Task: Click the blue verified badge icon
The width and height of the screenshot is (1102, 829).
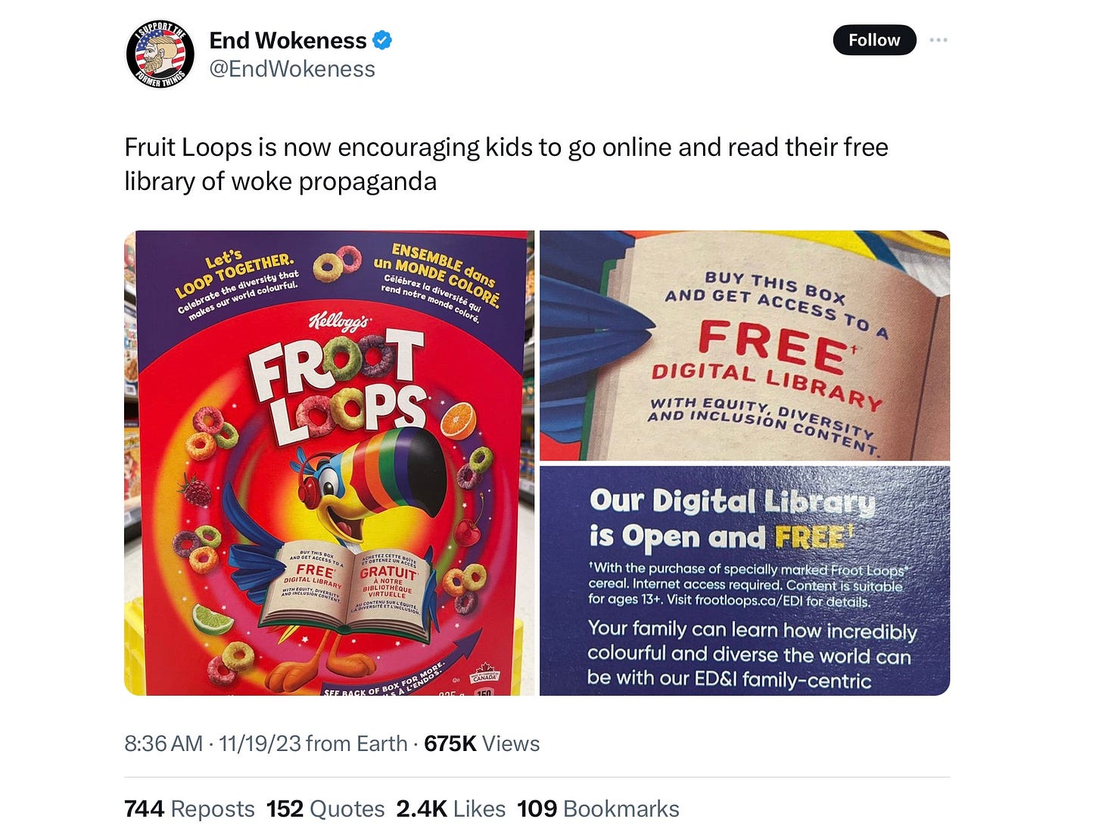Action: coord(383,40)
